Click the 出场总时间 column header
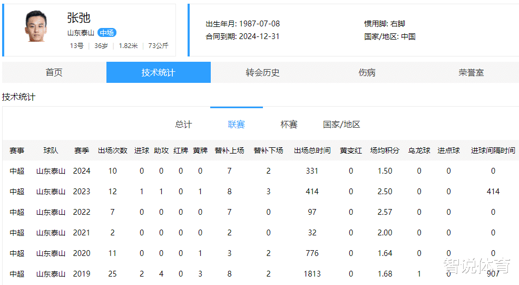This screenshot has width=519, height=285. click(x=312, y=150)
